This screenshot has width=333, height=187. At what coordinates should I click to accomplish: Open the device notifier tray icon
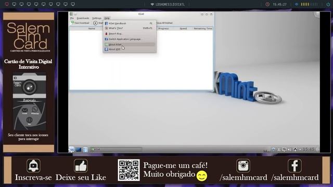295,150
